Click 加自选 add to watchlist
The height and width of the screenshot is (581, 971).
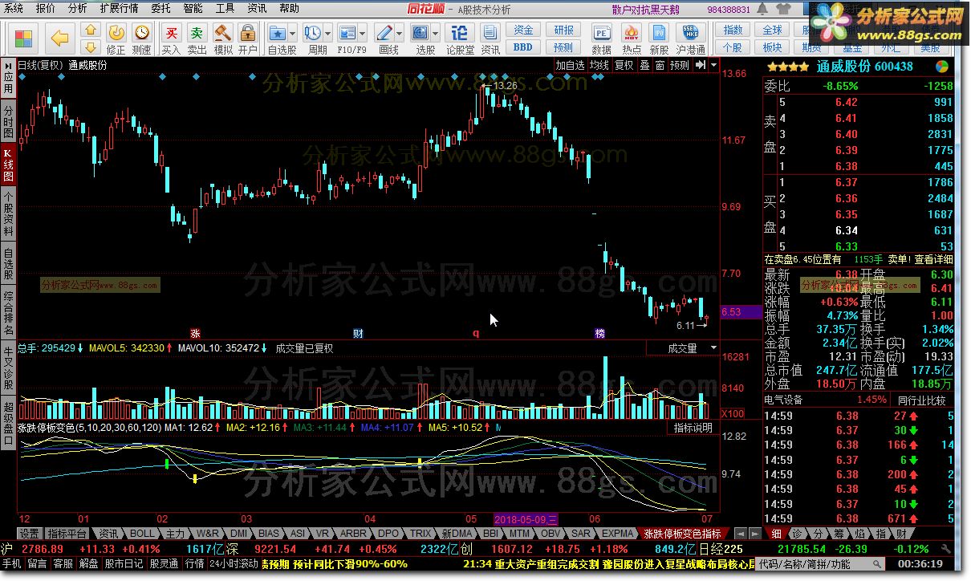[570, 65]
